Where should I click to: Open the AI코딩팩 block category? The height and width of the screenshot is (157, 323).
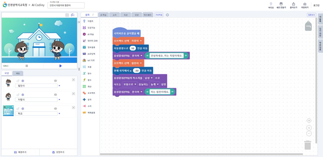pos(89,54)
